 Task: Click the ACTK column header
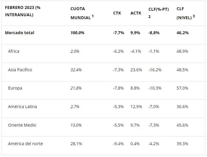click(x=136, y=13)
